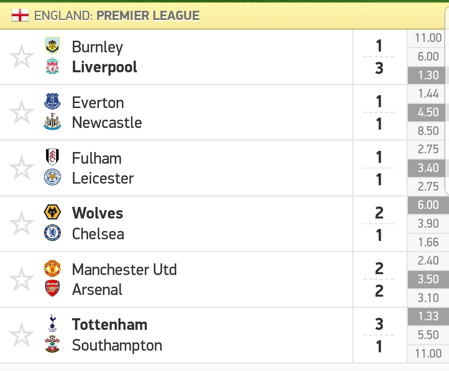Open Wolves team name link
Viewport: 449px width, 371px height.
(x=97, y=213)
